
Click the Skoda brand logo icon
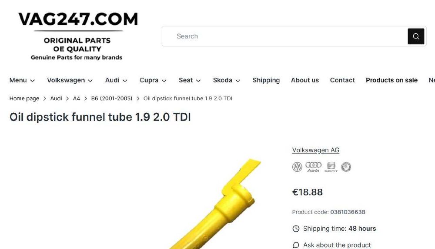click(x=346, y=167)
